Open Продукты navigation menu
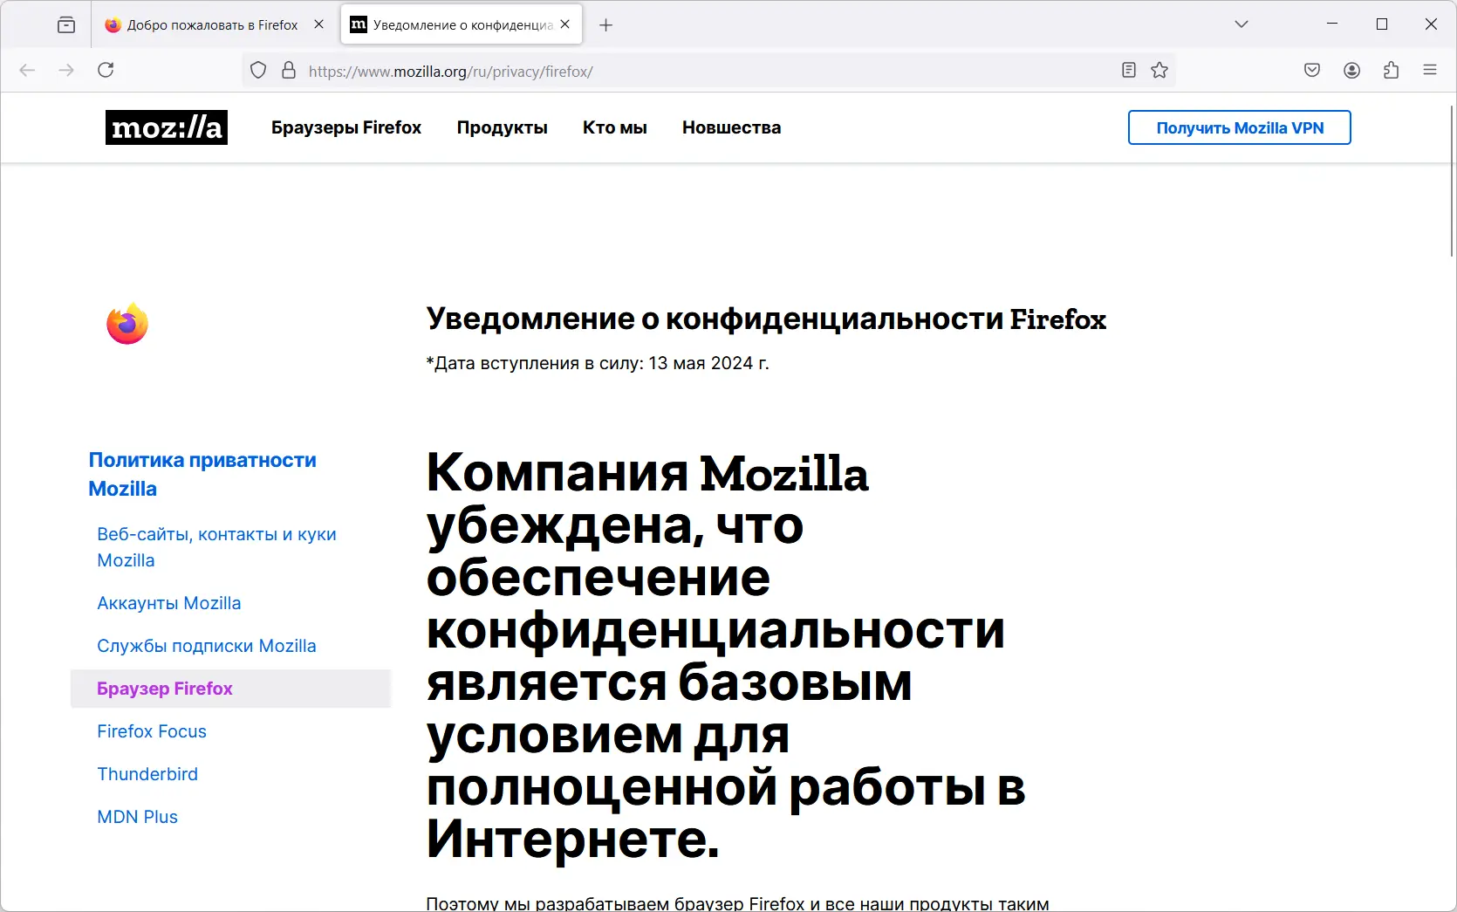 503,127
